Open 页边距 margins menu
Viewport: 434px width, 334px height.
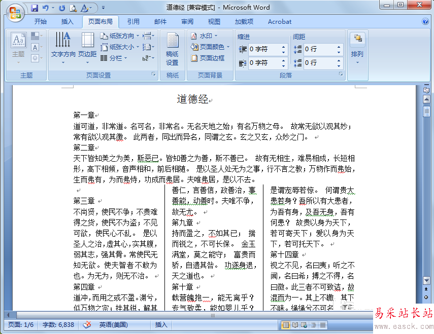coord(87,48)
